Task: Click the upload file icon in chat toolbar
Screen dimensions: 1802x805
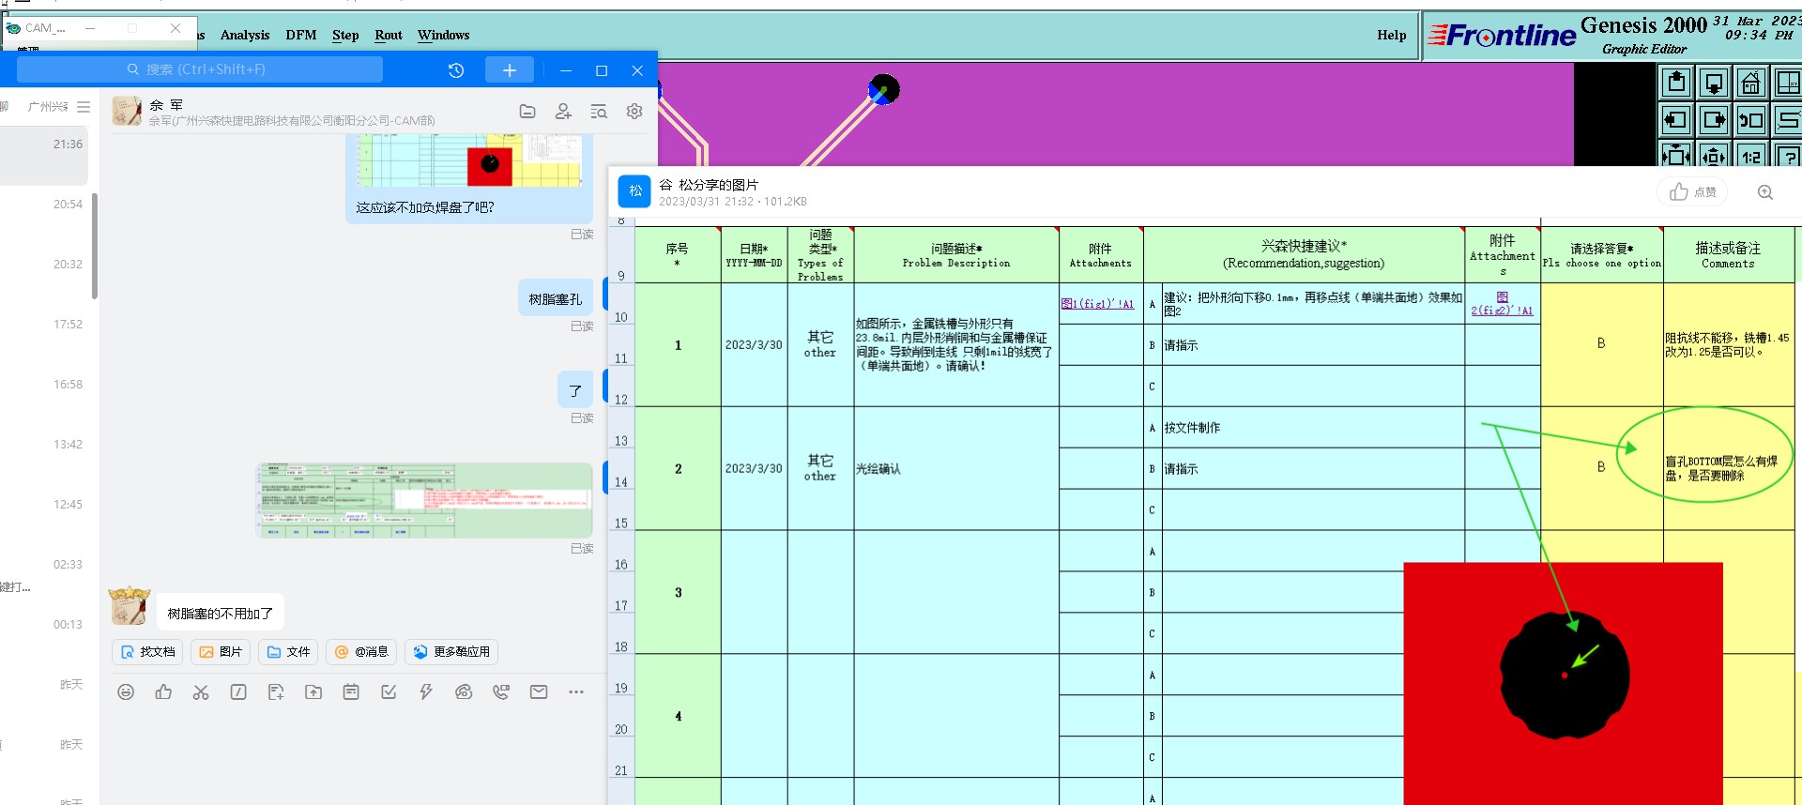Action: [313, 692]
